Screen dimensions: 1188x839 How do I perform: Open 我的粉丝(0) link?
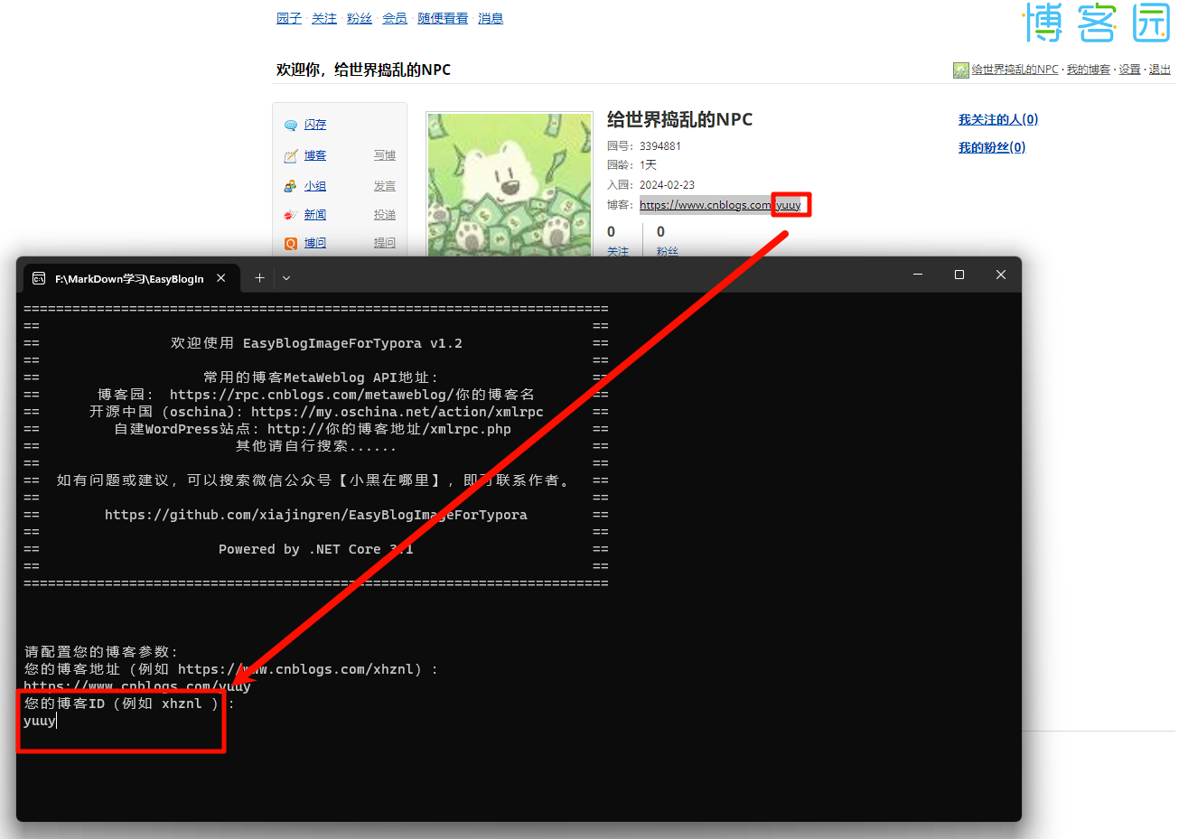point(992,147)
